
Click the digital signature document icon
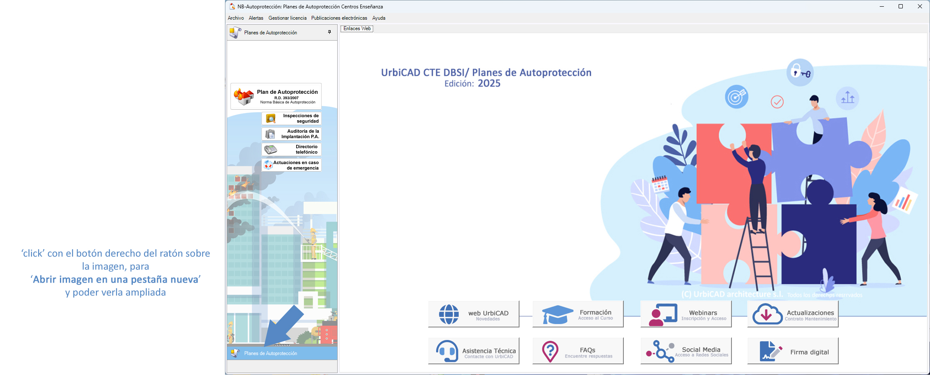[771, 351]
